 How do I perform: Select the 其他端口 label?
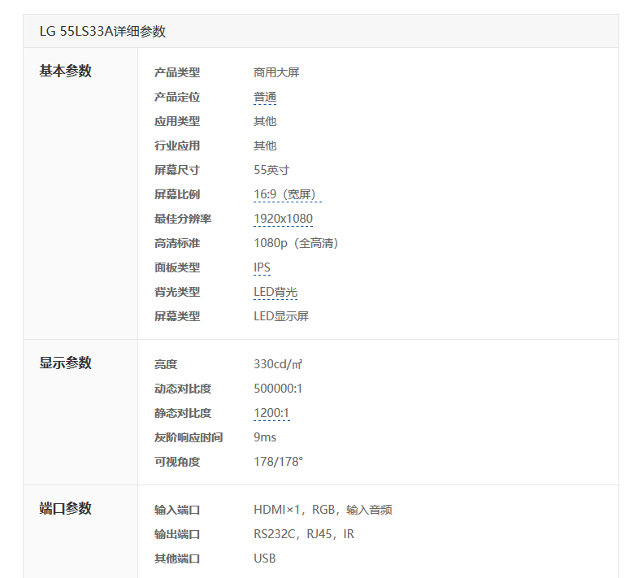pyautogui.click(x=177, y=558)
